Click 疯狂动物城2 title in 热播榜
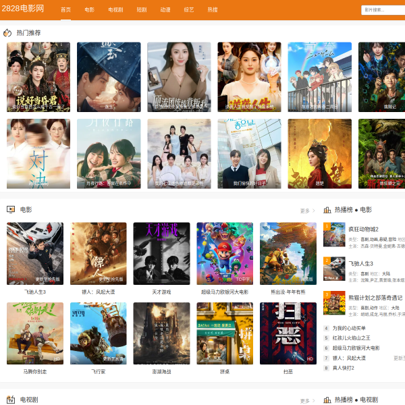This screenshot has width=405, height=405. pos(363,229)
